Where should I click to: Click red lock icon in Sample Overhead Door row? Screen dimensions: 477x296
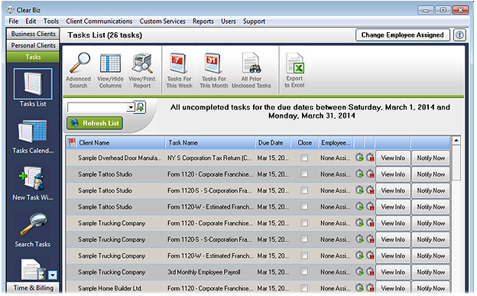(370, 158)
